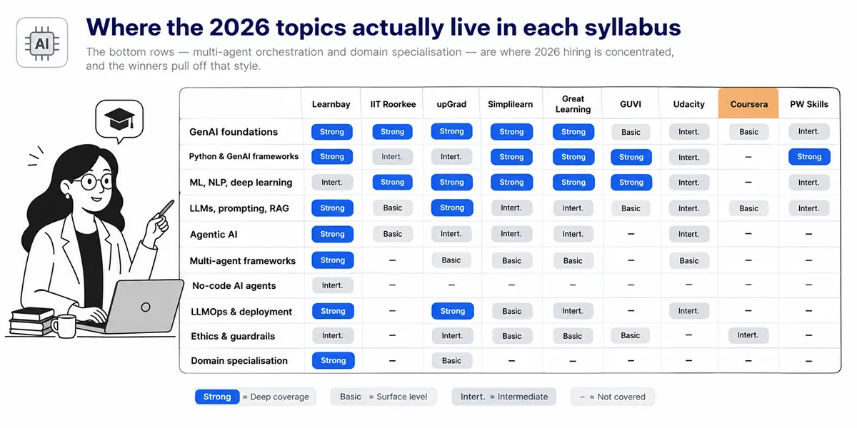
Task: Click PW Skills' Strong badge for Python frameworks
Action: (809, 157)
